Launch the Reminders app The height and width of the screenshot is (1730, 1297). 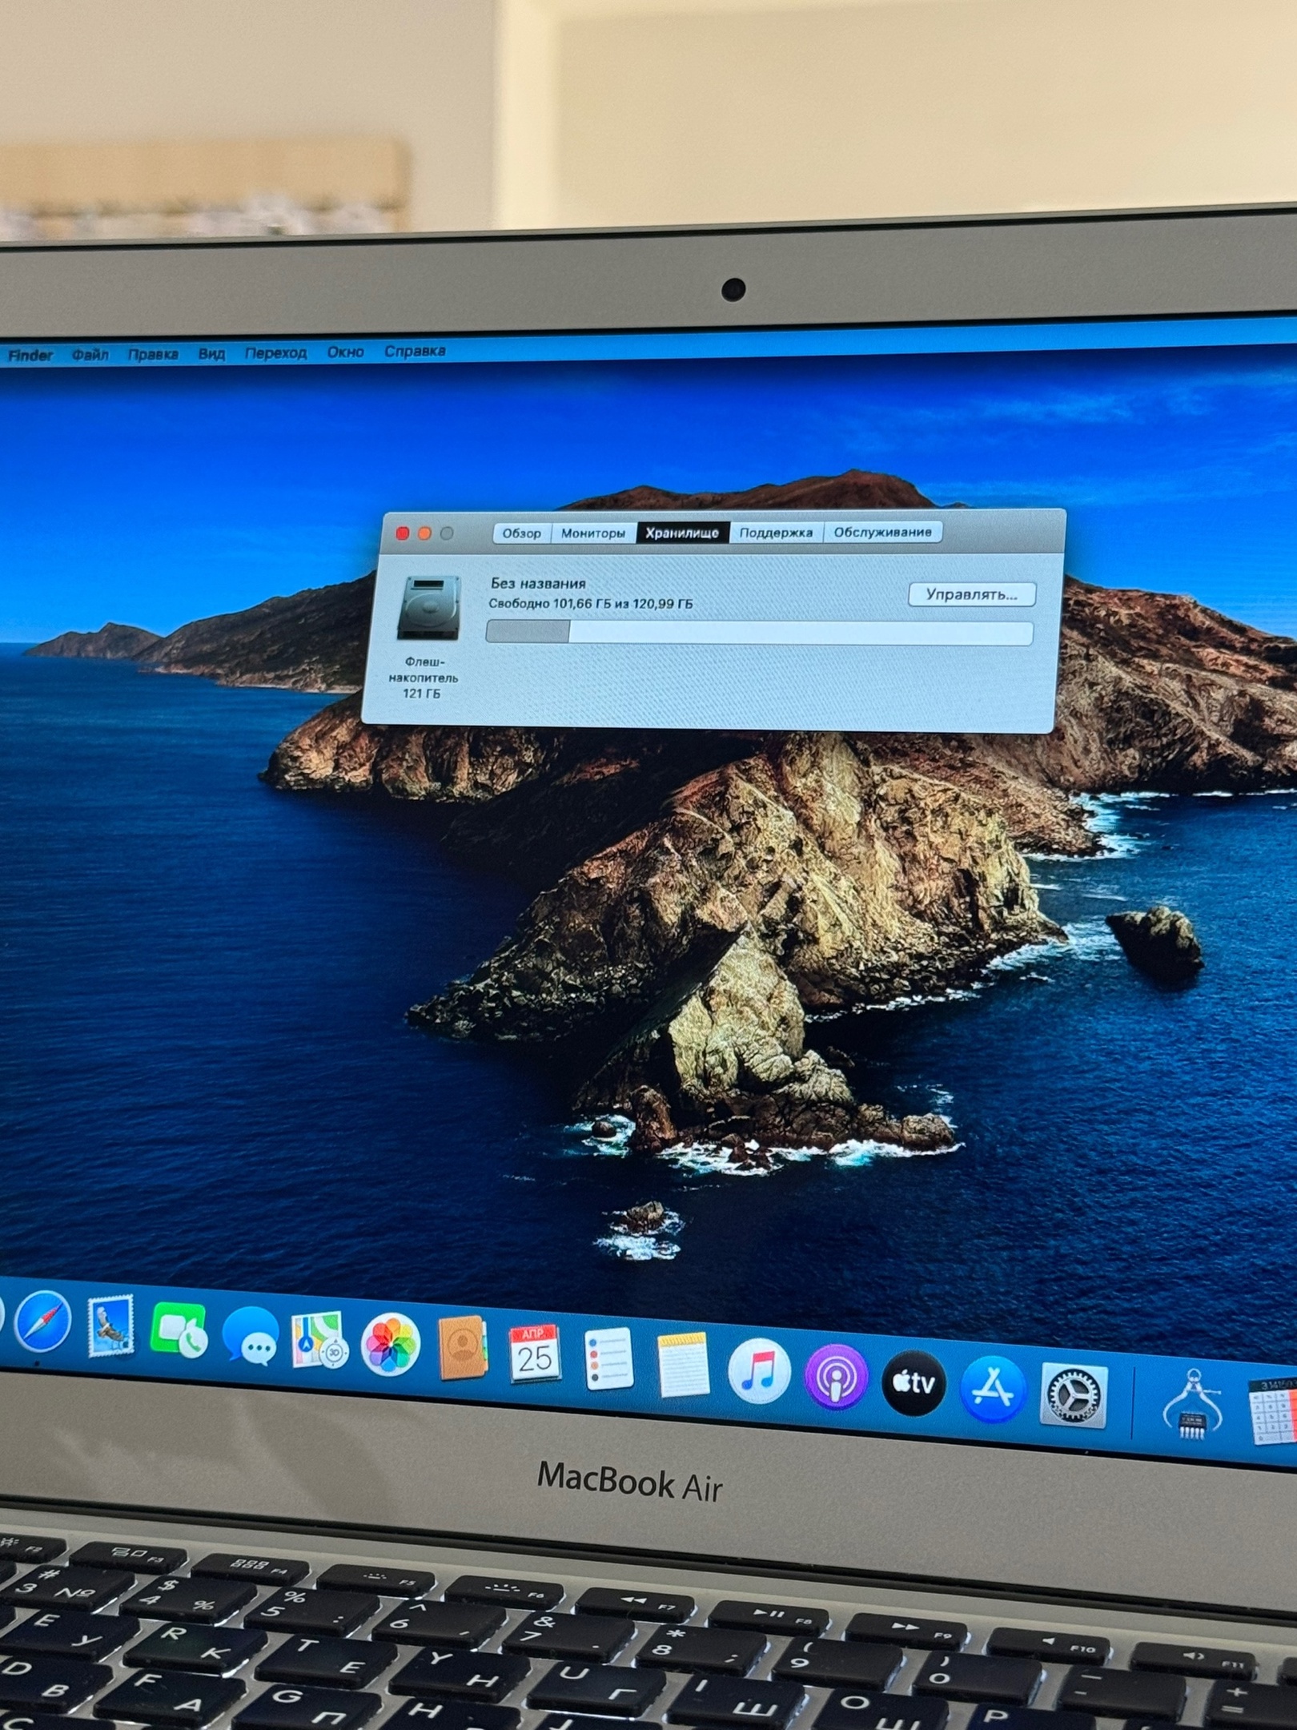(x=608, y=1358)
